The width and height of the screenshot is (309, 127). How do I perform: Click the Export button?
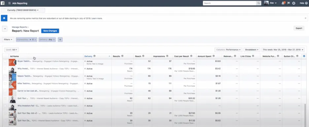pyautogui.click(x=299, y=28)
